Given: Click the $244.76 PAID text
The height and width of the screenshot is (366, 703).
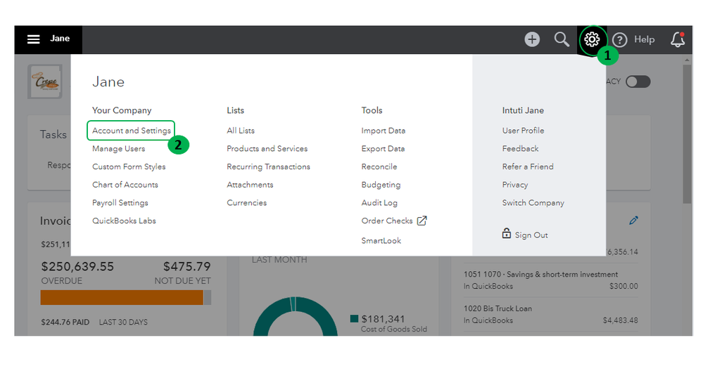Looking at the screenshot, I should coord(65,322).
